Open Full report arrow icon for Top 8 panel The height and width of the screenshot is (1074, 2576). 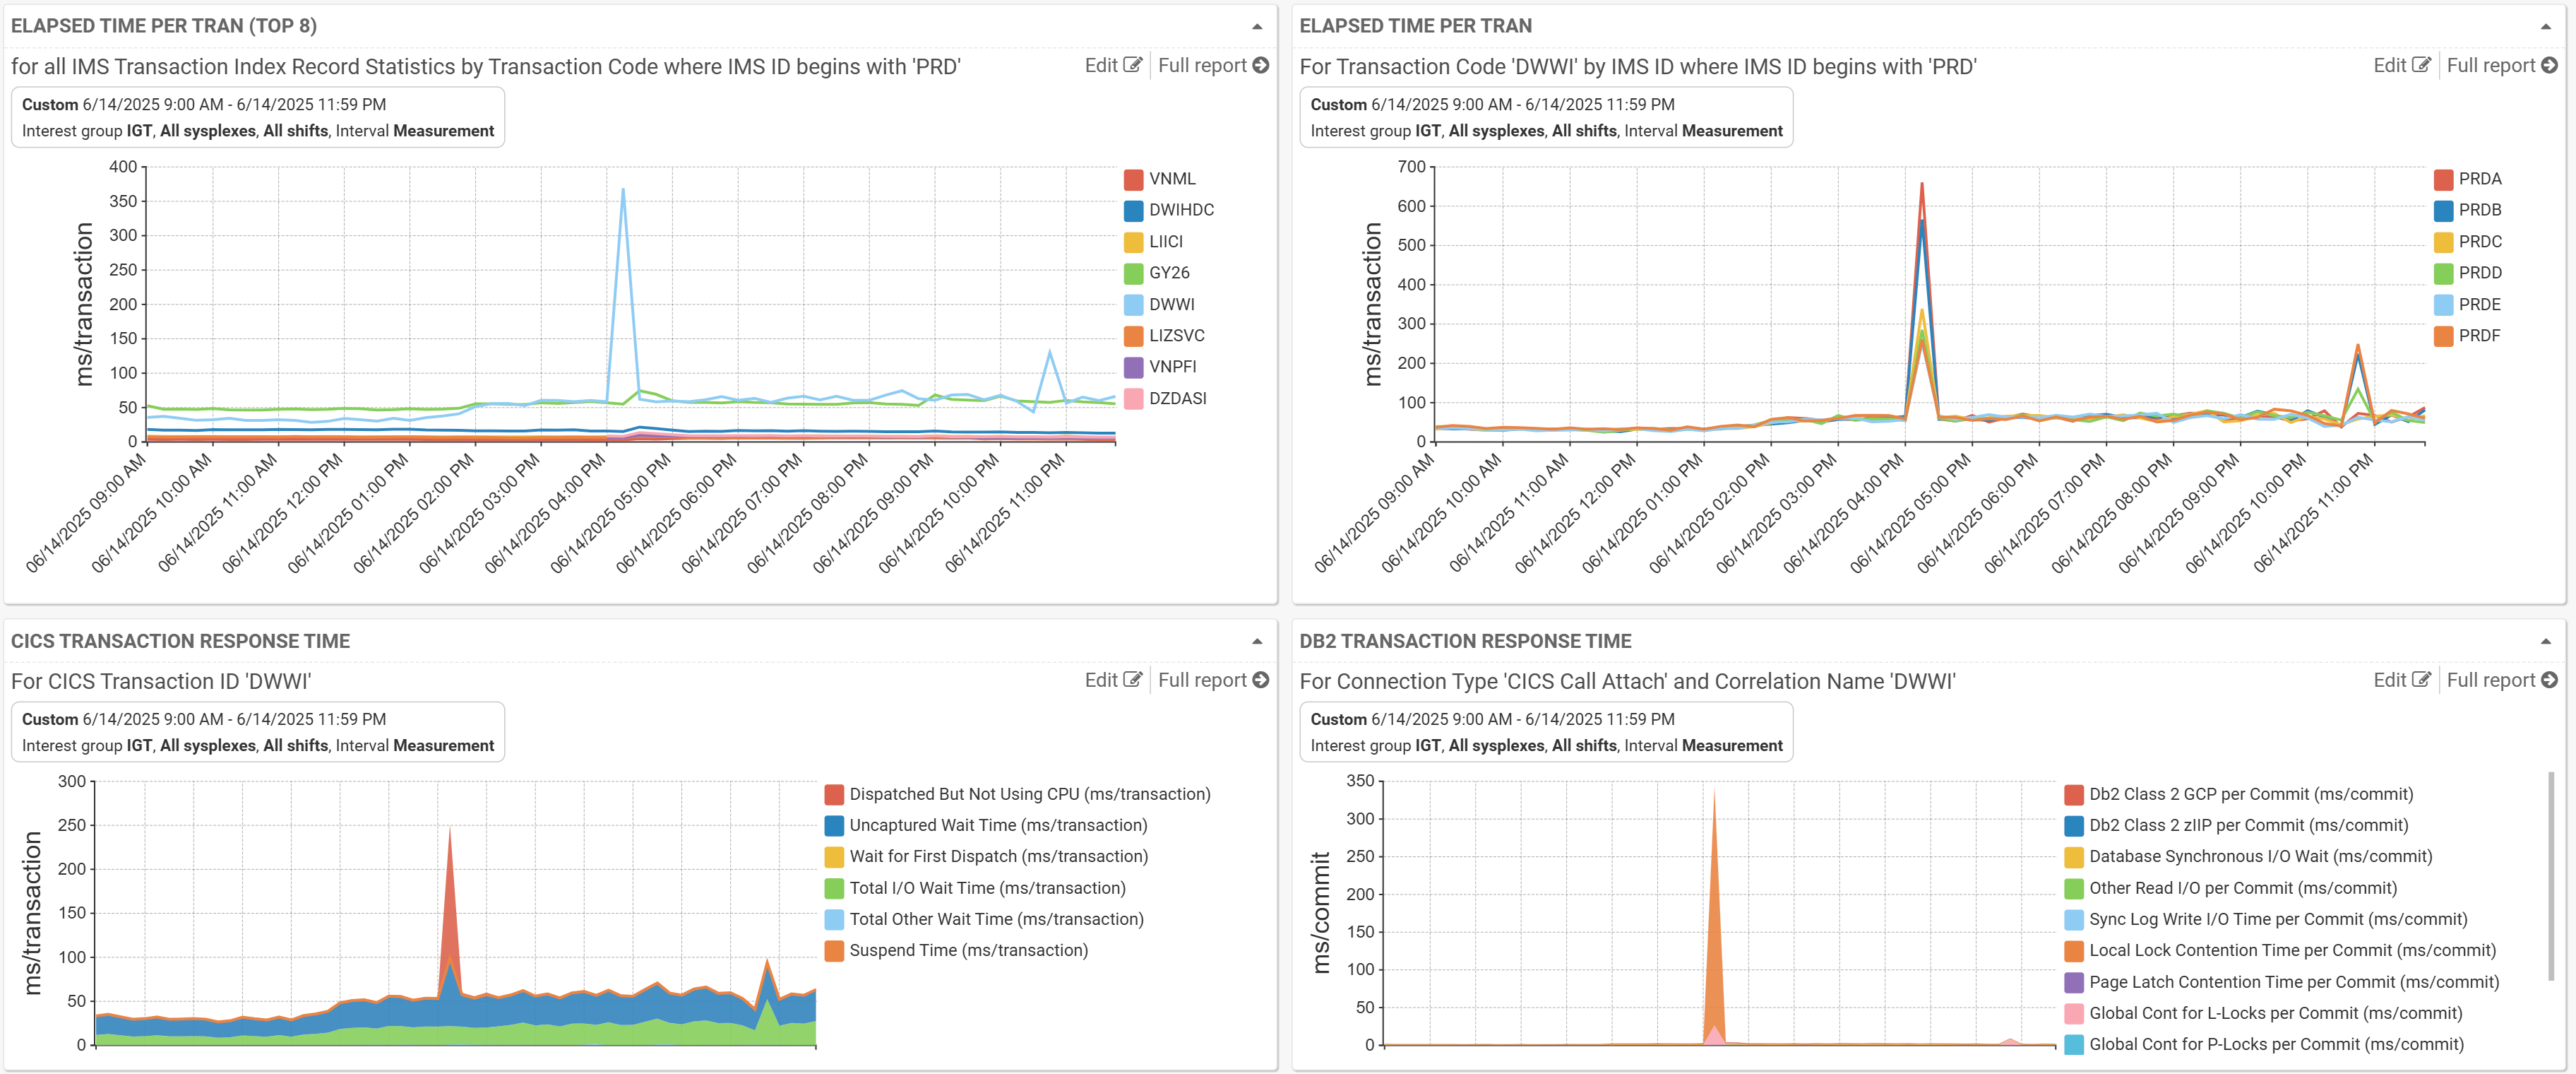point(1261,65)
